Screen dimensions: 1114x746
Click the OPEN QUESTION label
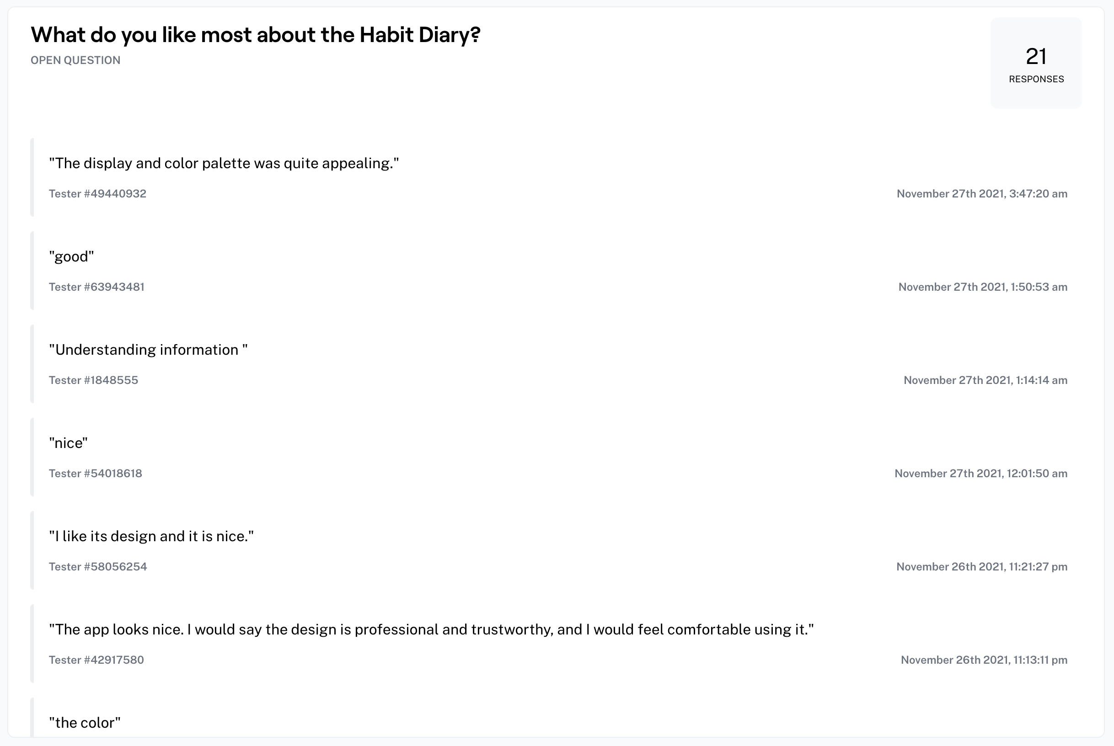(75, 60)
